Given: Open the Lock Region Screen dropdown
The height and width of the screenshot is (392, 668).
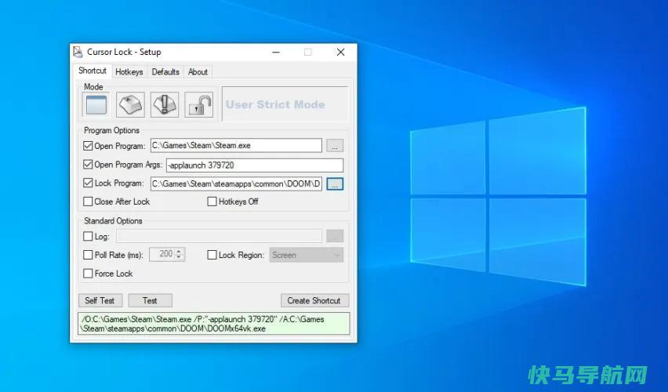Looking at the screenshot, I should [x=307, y=255].
